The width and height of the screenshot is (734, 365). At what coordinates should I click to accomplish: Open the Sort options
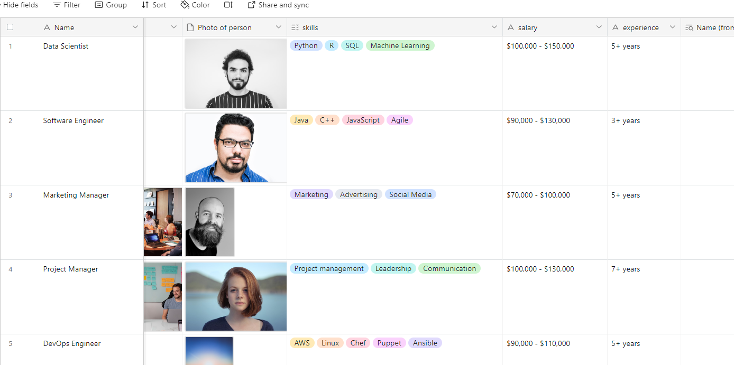154,5
